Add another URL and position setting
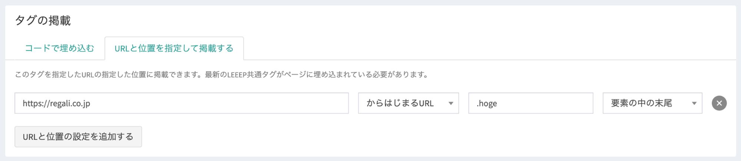The image size is (741, 161). tap(78, 137)
